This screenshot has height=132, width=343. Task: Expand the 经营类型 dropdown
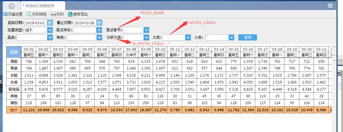tap(50, 30)
